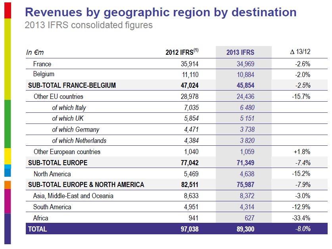Click 'Other European countries' row label
Image resolution: width=332 pixels, height=249 pixels.
point(67,152)
